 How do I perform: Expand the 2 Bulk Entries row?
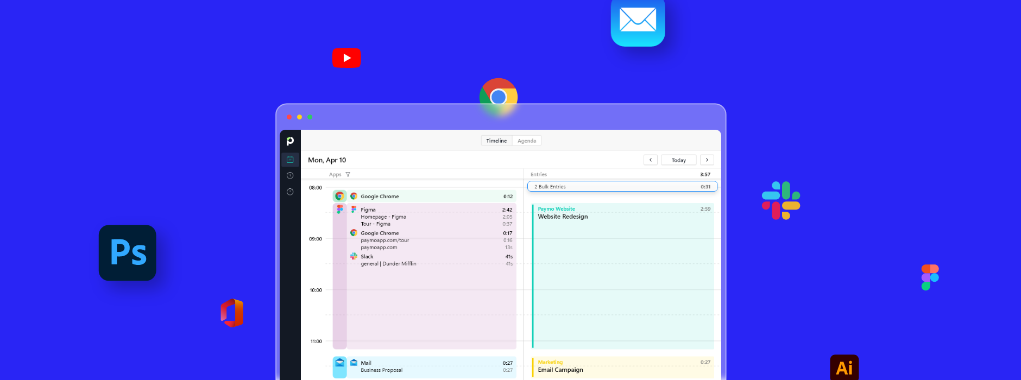[x=622, y=187]
